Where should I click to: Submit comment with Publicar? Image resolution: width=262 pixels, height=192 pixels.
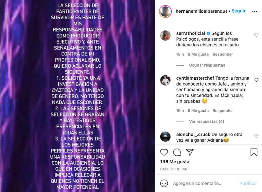tap(248, 183)
